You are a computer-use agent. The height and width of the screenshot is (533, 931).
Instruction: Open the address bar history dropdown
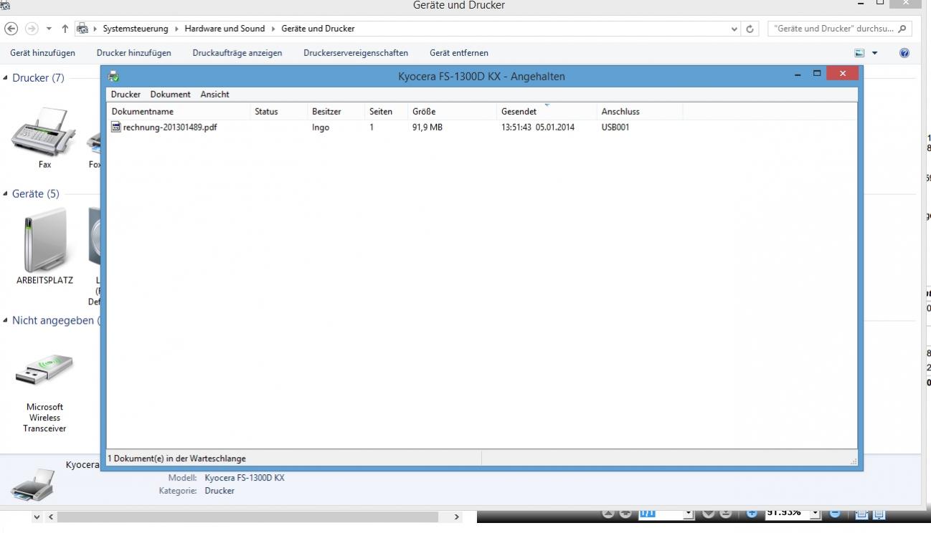click(734, 29)
